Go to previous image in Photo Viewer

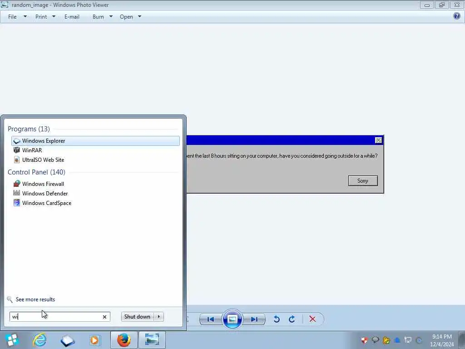[211, 319]
